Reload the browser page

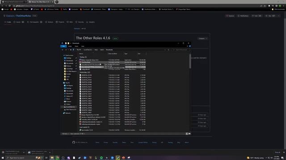[x=9, y=6]
